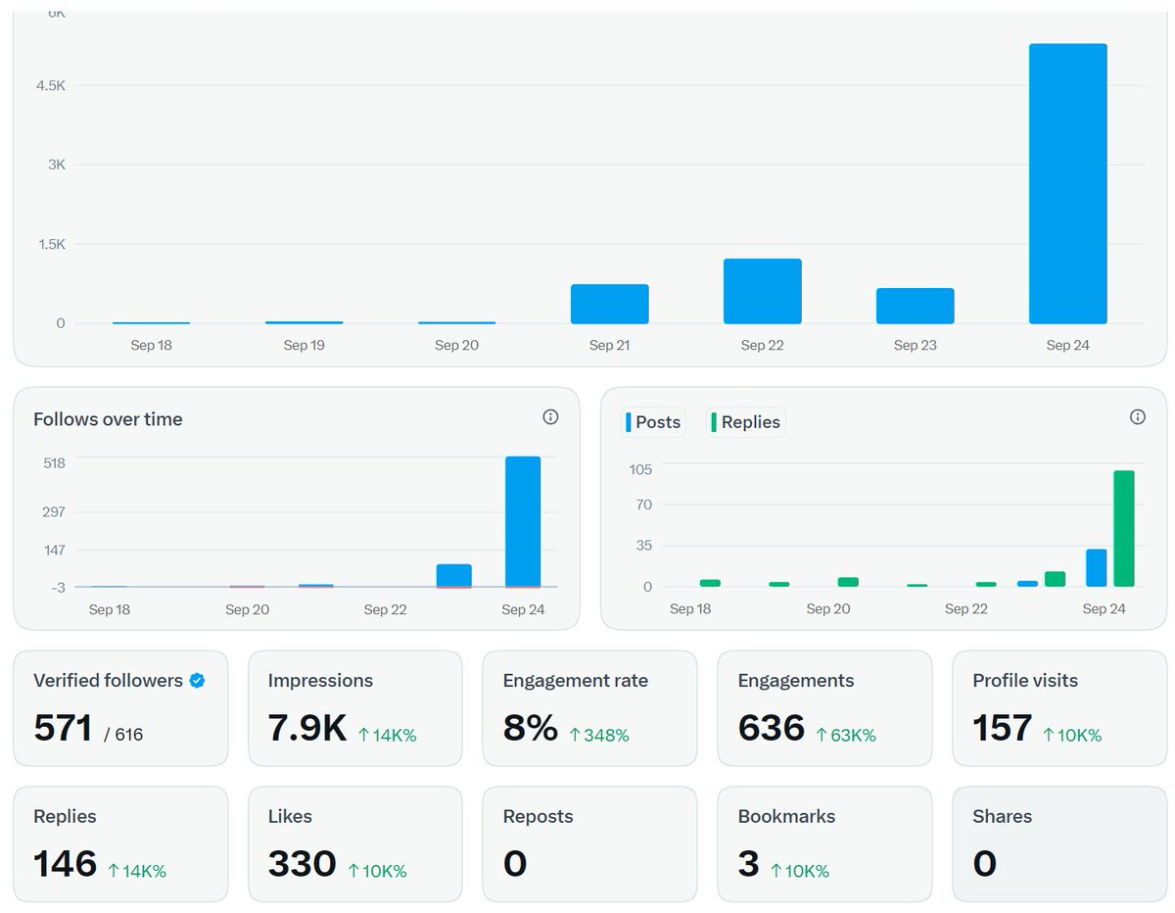Click the '348%' engagement rate change
This screenshot has height=913, width=1175.
point(599,735)
